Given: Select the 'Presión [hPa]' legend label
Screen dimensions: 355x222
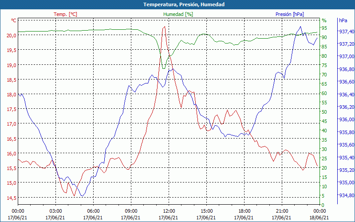Looking at the screenshot, I should click(x=290, y=14).
